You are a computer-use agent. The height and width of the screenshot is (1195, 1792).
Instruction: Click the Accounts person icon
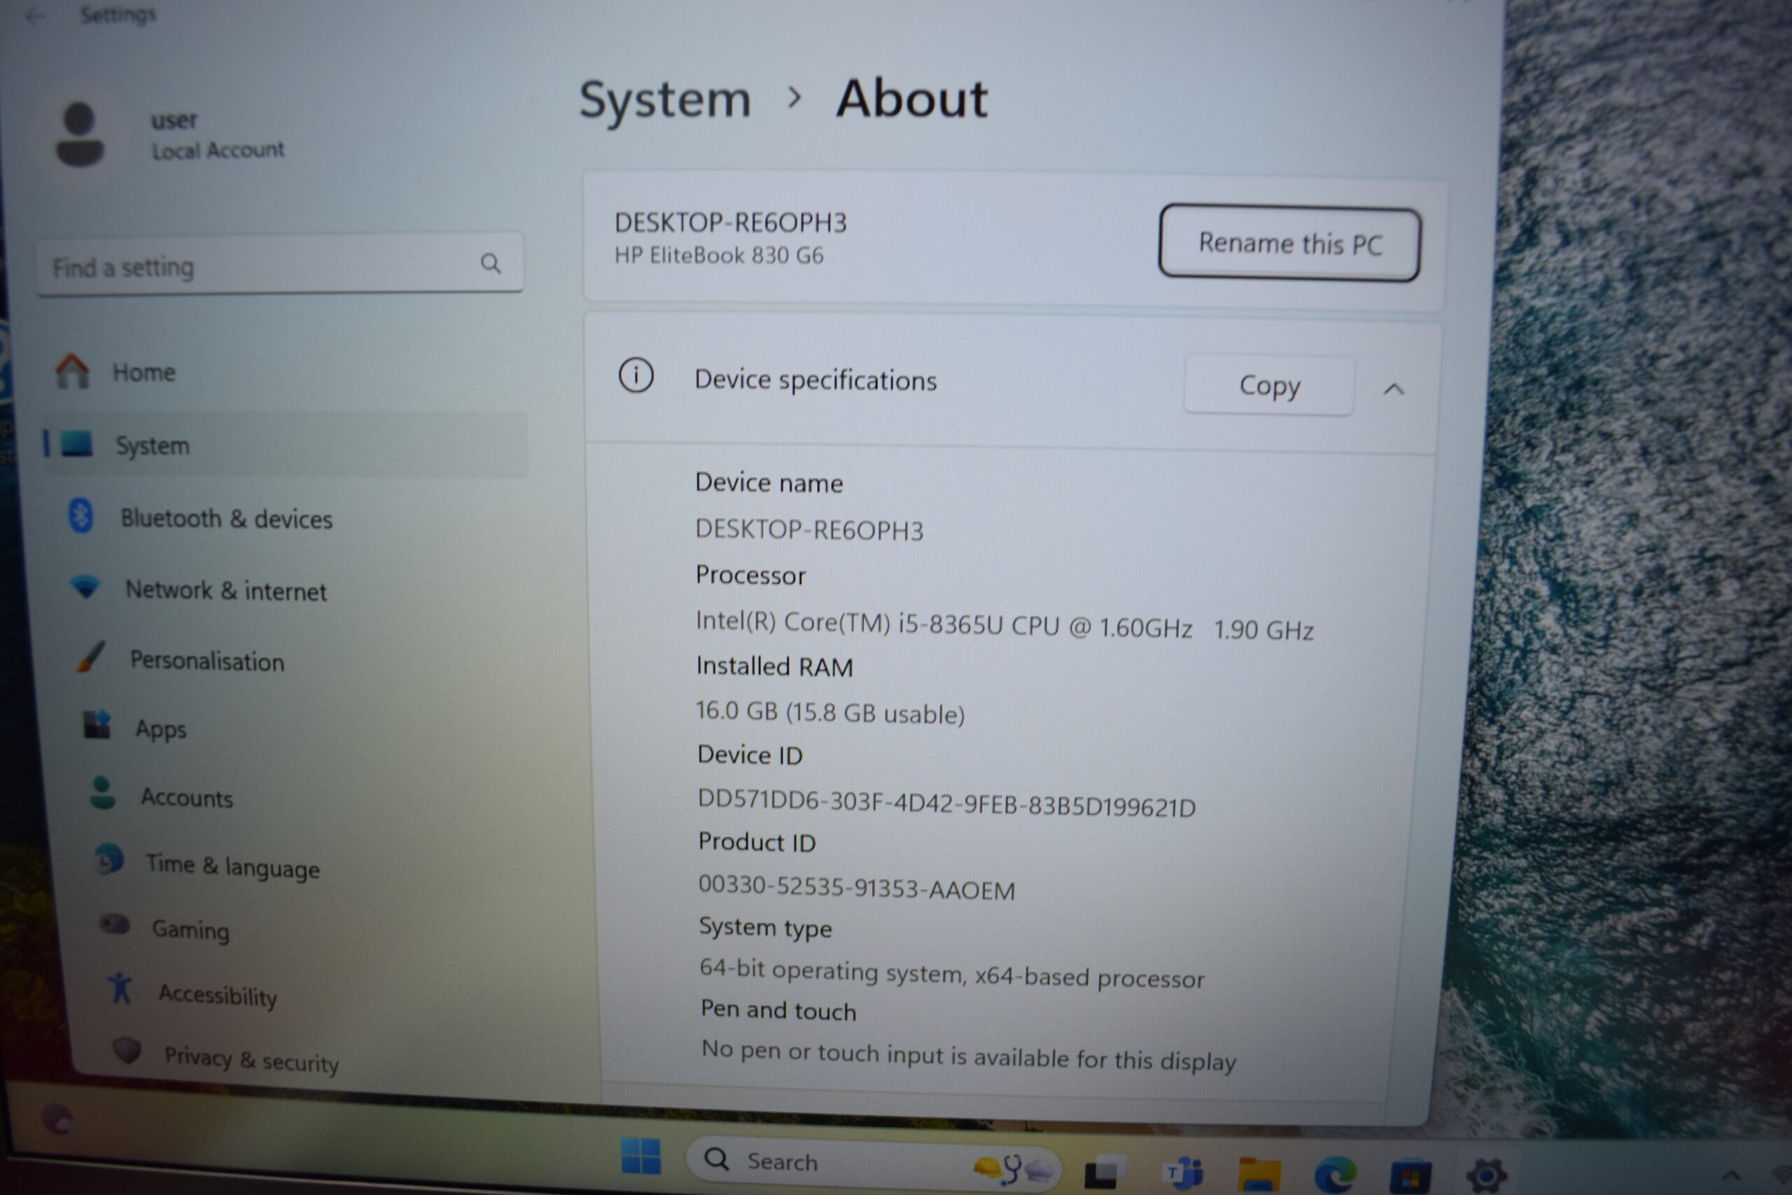click(x=102, y=792)
